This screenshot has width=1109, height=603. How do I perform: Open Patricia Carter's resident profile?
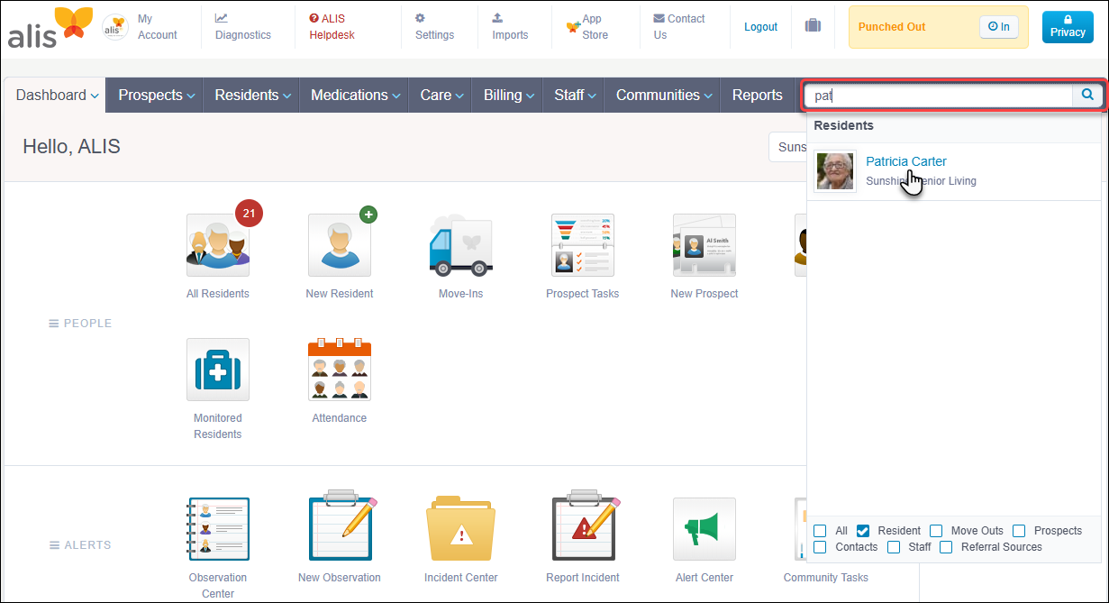coord(905,161)
